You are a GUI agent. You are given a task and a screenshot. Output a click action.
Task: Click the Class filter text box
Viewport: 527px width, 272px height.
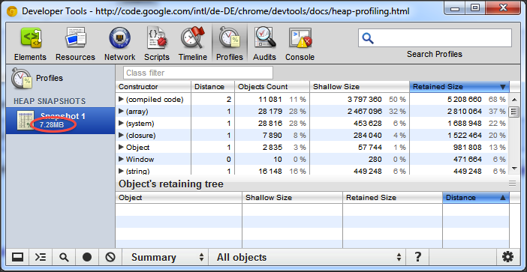pyautogui.click(x=198, y=73)
